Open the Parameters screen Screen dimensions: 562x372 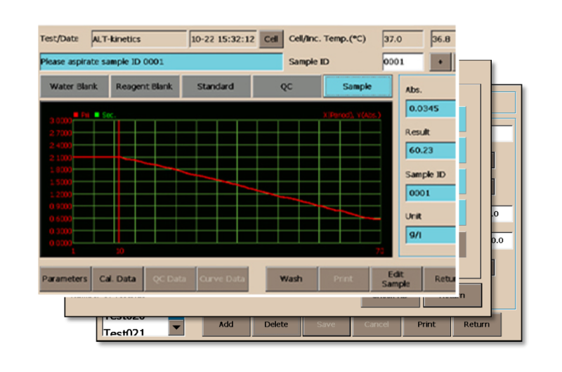point(64,278)
